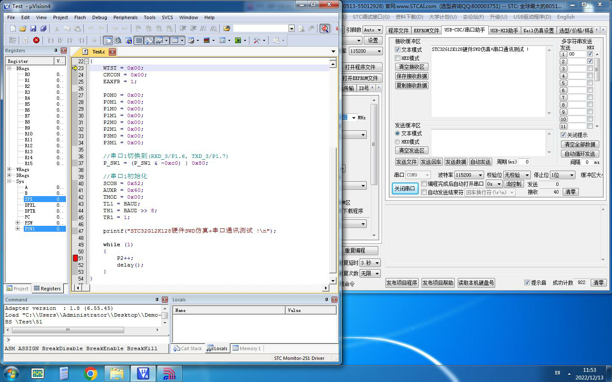Enable 编程完成后自动打开串口 checkbox
Image resolution: width=612 pixels, height=382 pixels.
(424, 184)
